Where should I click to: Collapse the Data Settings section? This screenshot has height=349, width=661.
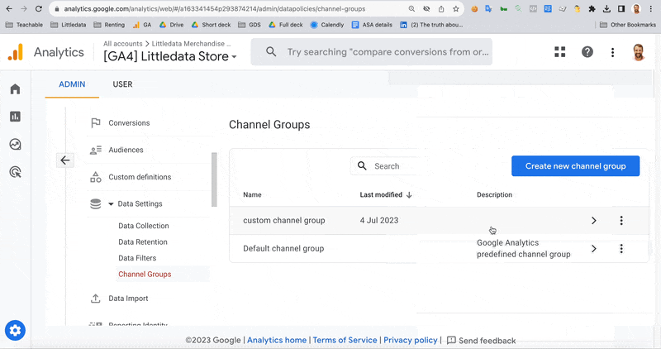tap(111, 203)
